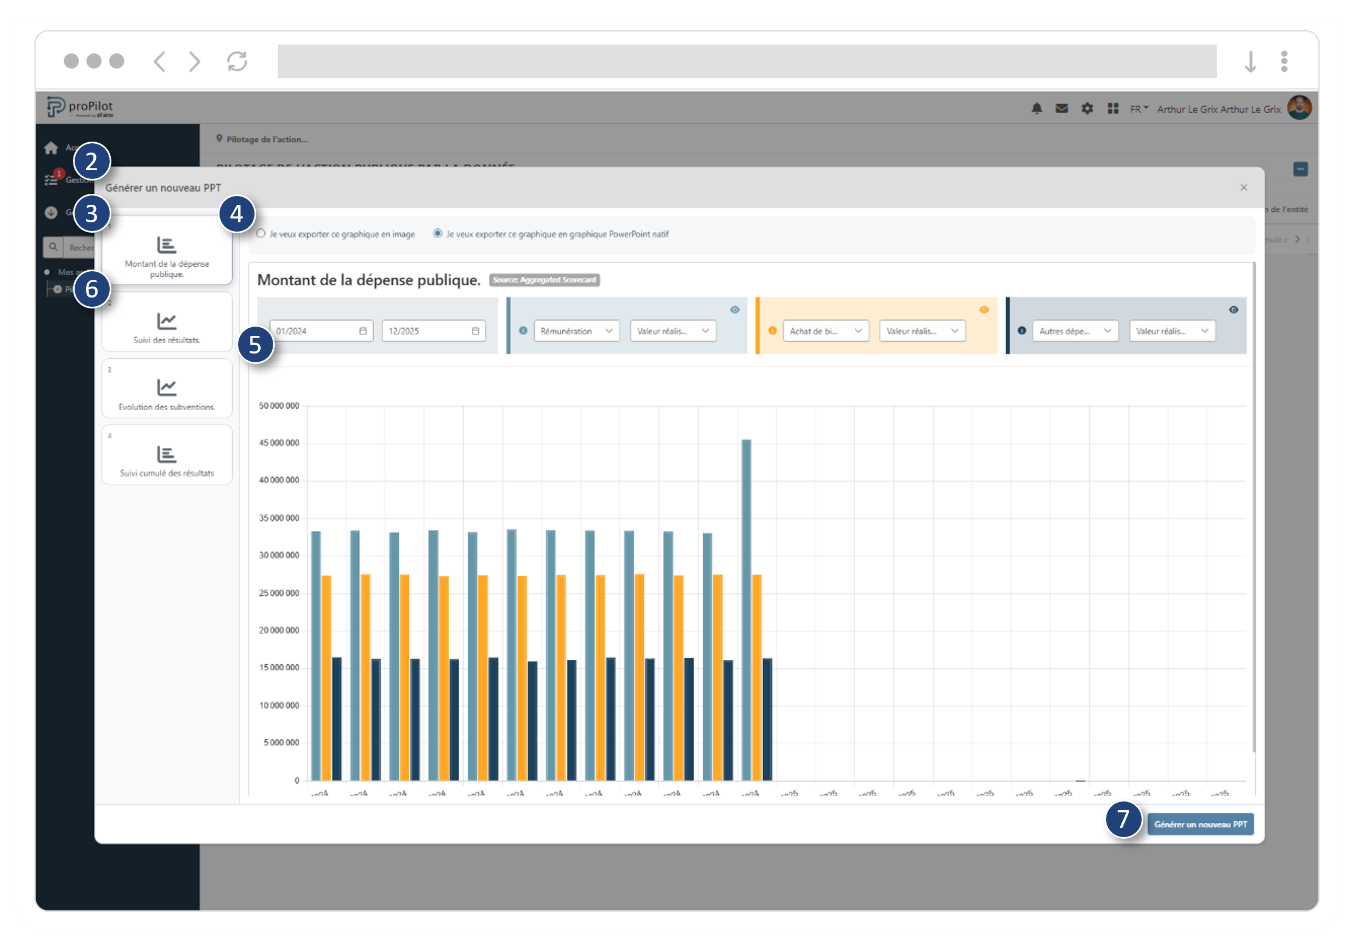Select Evolution des subventions slide
Viewport: 1354px width, 948px height.
(167, 389)
